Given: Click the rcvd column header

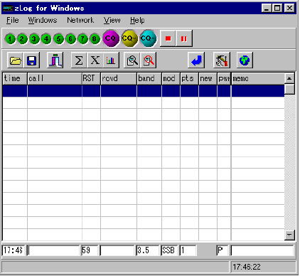Looking at the screenshot, I should pyautogui.click(x=119, y=78).
